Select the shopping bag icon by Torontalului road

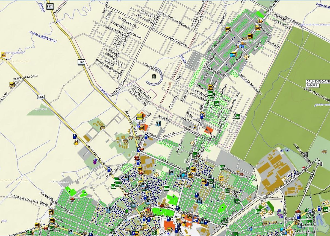tap(76, 142)
